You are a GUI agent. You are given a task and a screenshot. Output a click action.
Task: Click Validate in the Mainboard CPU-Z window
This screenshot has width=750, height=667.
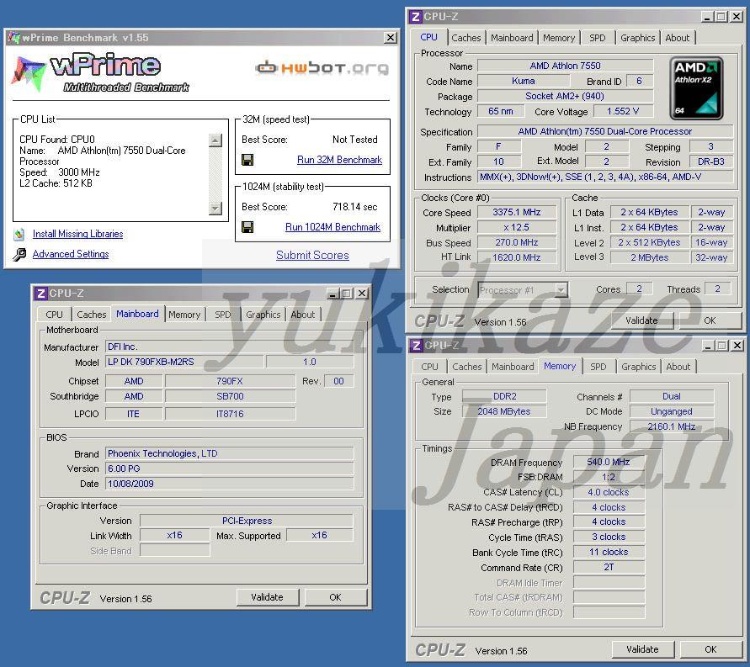(267, 597)
